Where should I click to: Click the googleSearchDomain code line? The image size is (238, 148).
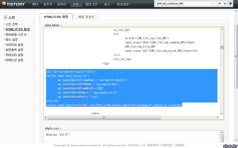[x=88, y=92]
